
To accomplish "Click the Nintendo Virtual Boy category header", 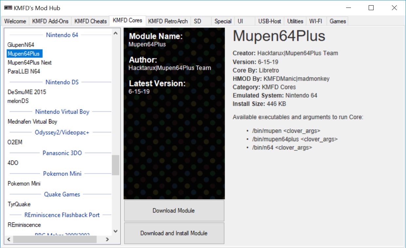I will pyautogui.click(x=62, y=112).
